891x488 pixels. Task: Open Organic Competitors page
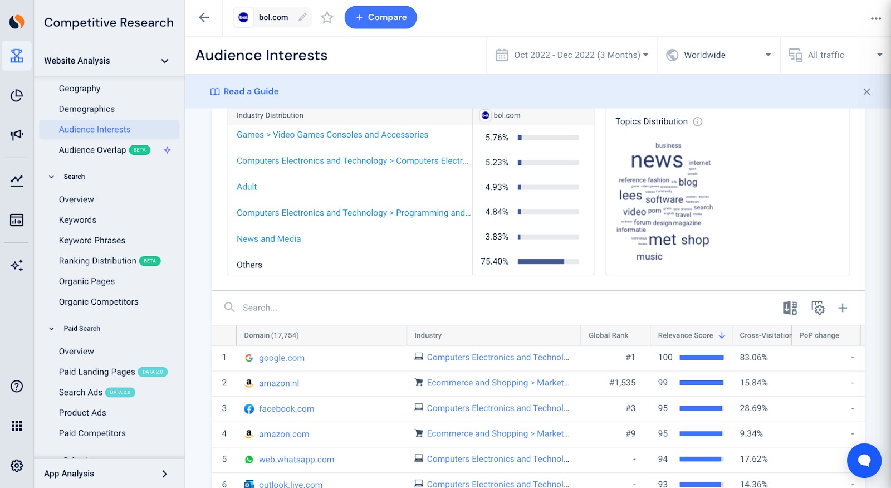coord(99,302)
